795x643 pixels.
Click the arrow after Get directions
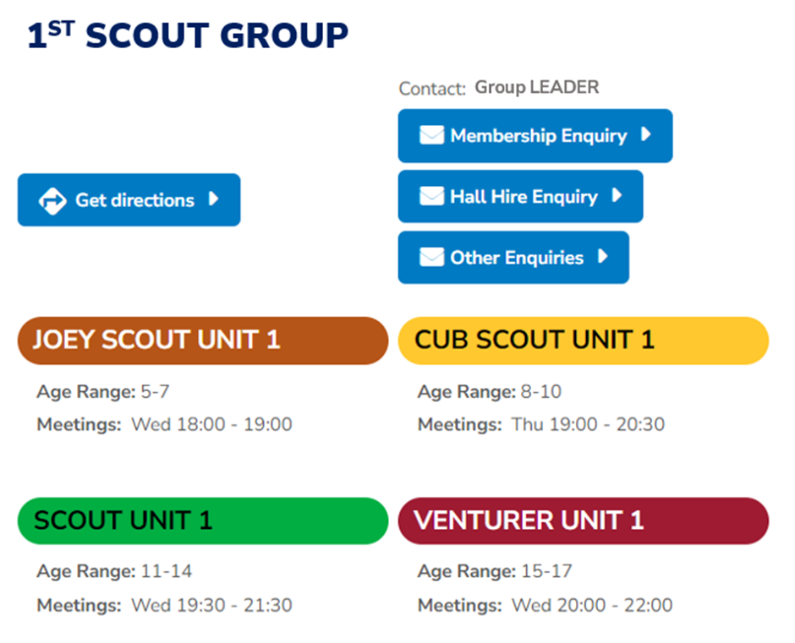(x=214, y=199)
